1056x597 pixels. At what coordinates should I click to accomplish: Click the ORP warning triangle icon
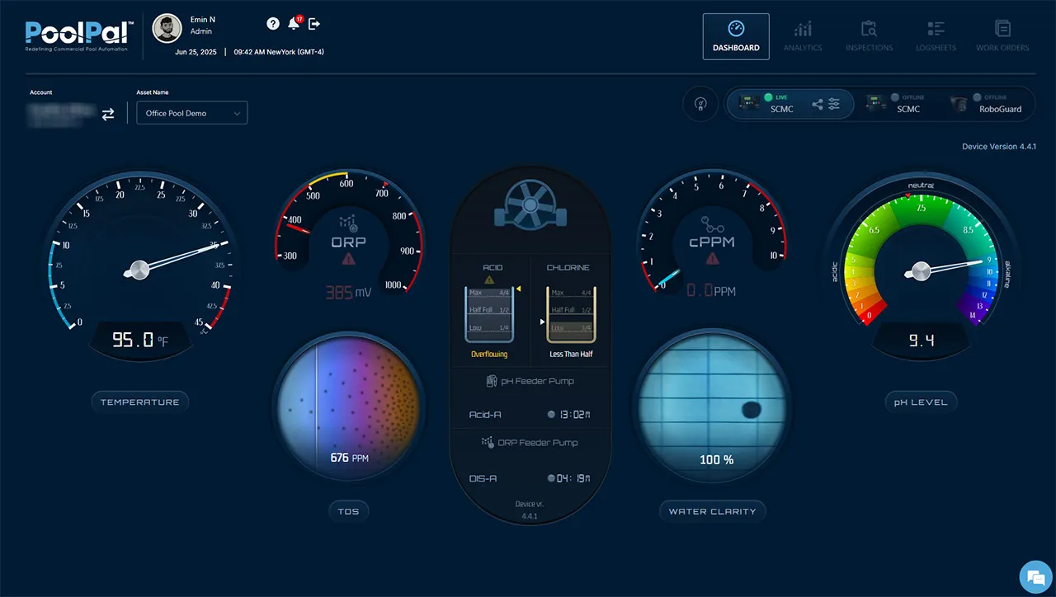pos(350,259)
